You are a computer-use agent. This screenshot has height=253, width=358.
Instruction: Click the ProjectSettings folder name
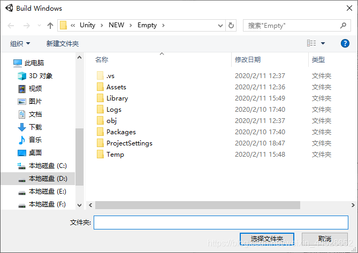[130, 143]
